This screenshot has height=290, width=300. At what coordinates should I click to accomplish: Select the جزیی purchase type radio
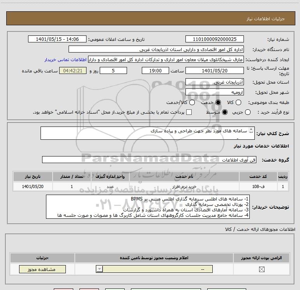click(x=248, y=112)
